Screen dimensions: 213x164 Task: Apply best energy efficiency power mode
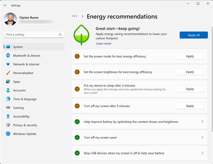(x=190, y=56)
